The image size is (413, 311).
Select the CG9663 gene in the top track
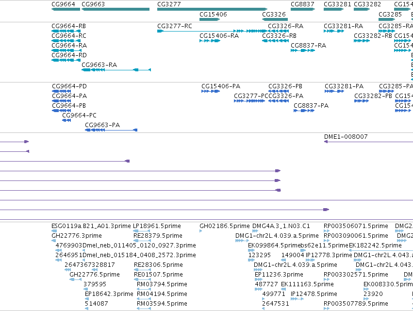click(116, 9)
